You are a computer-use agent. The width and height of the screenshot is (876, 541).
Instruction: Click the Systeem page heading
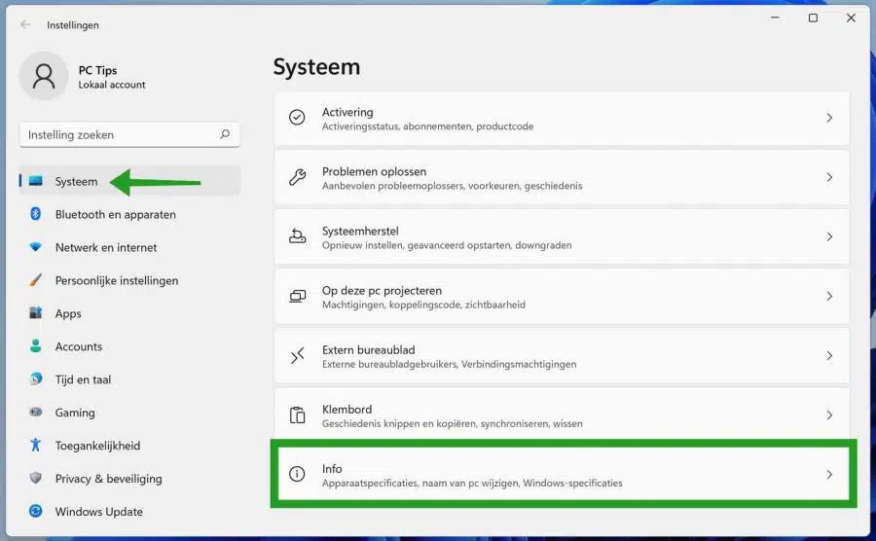click(x=316, y=67)
